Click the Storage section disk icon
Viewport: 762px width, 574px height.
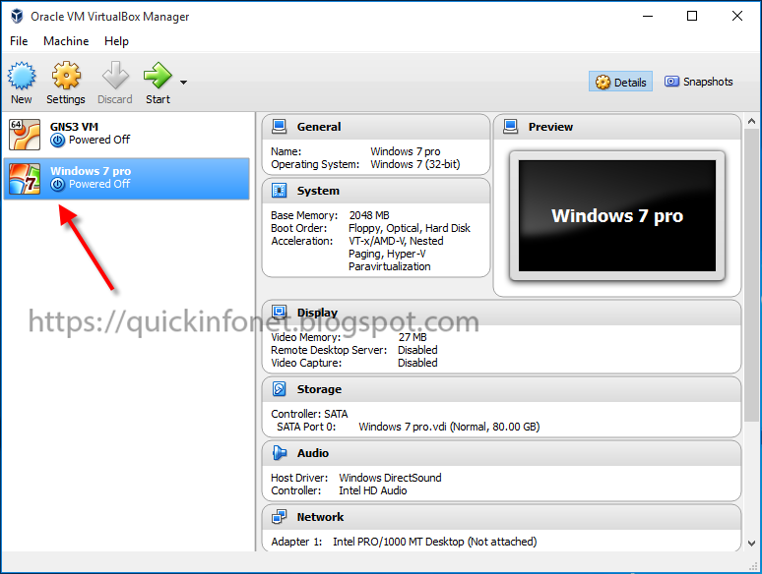point(280,388)
